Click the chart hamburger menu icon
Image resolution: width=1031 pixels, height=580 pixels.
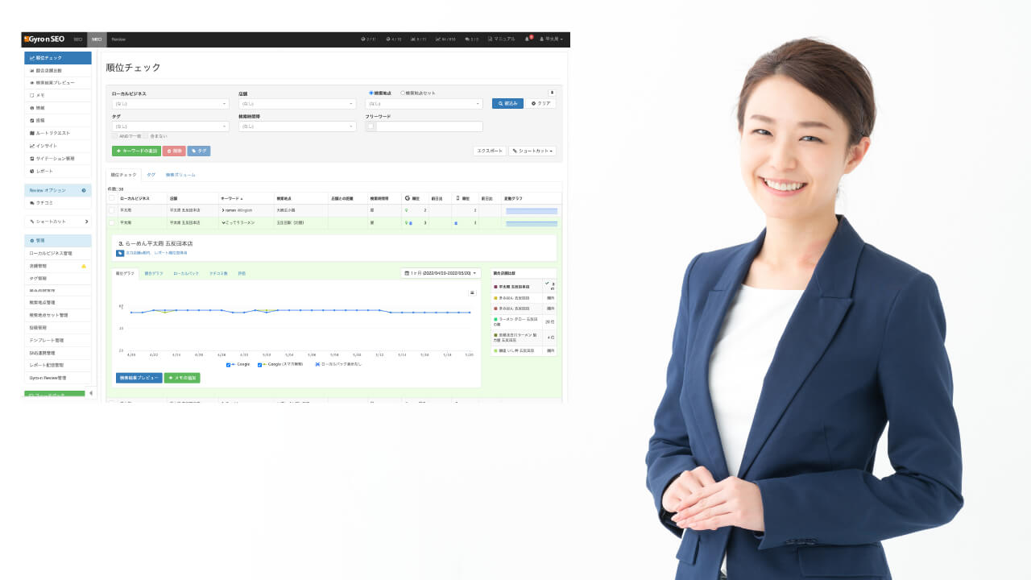tap(472, 292)
